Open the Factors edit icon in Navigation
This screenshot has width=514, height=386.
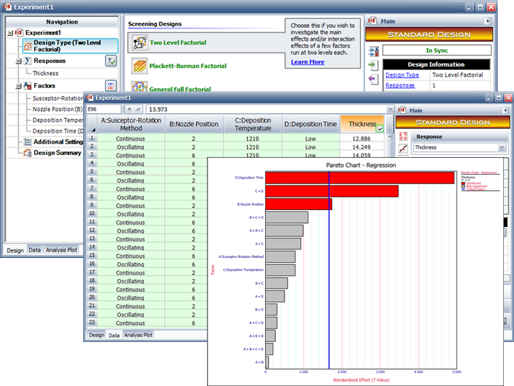(111, 85)
